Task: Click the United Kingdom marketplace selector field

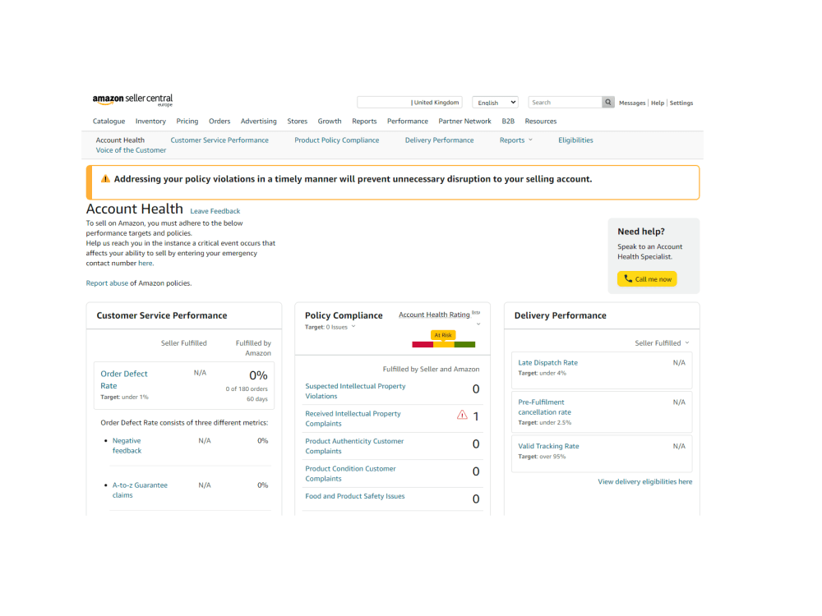Action: click(x=409, y=102)
